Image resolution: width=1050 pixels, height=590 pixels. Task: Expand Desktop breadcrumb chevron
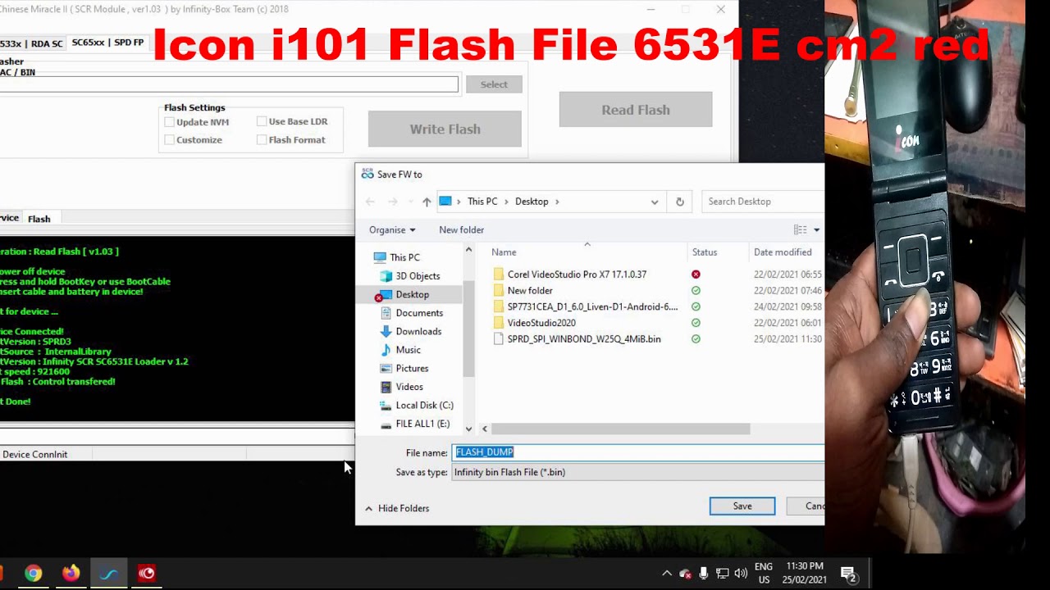pyautogui.click(x=557, y=202)
